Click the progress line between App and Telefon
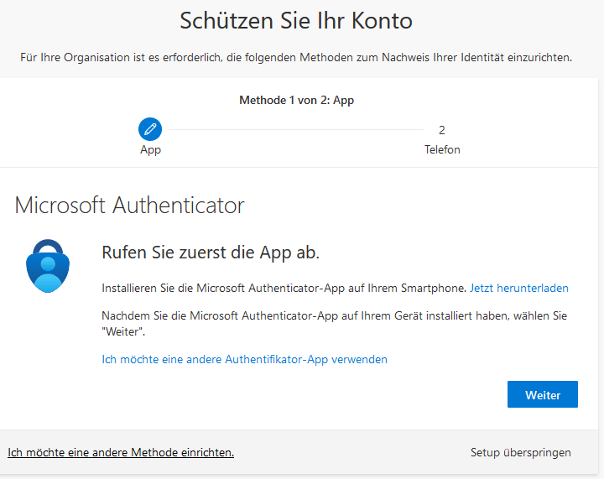Screen dimensions: 604x479 pyautogui.click(x=294, y=130)
